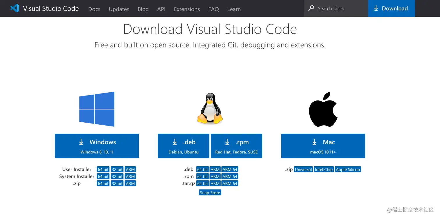440x219 pixels.
Task: Go to the Blog page
Action: click(x=143, y=9)
